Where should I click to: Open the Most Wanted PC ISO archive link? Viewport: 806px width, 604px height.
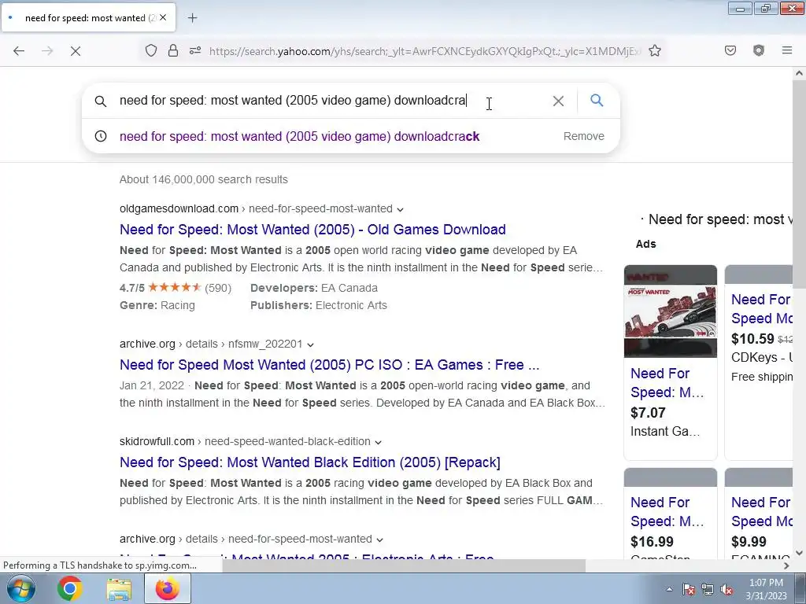[x=330, y=365]
